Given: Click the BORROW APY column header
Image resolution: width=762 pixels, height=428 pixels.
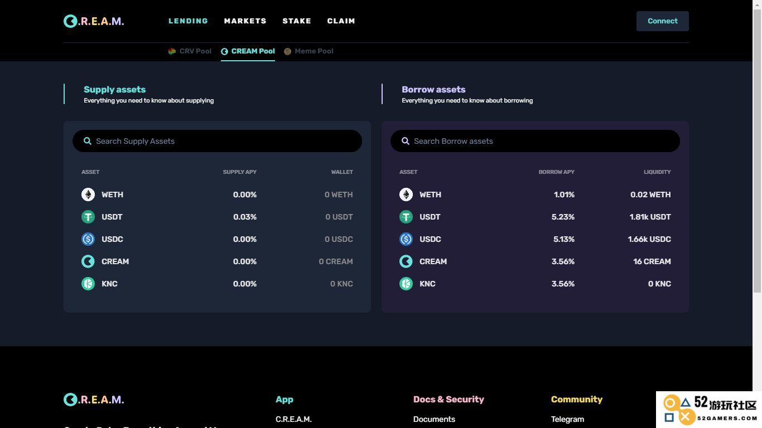Looking at the screenshot, I should point(556,172).
